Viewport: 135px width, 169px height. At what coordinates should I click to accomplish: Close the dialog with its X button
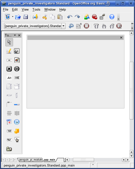tap(121, 38)
